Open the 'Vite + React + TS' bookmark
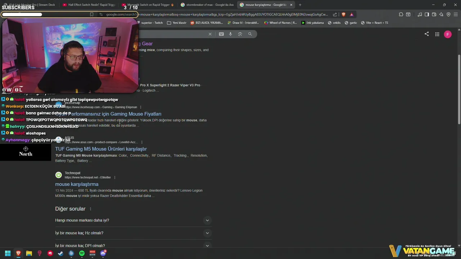Image resolution: width=461 pixels, height=259 pixels. point(374,23)
